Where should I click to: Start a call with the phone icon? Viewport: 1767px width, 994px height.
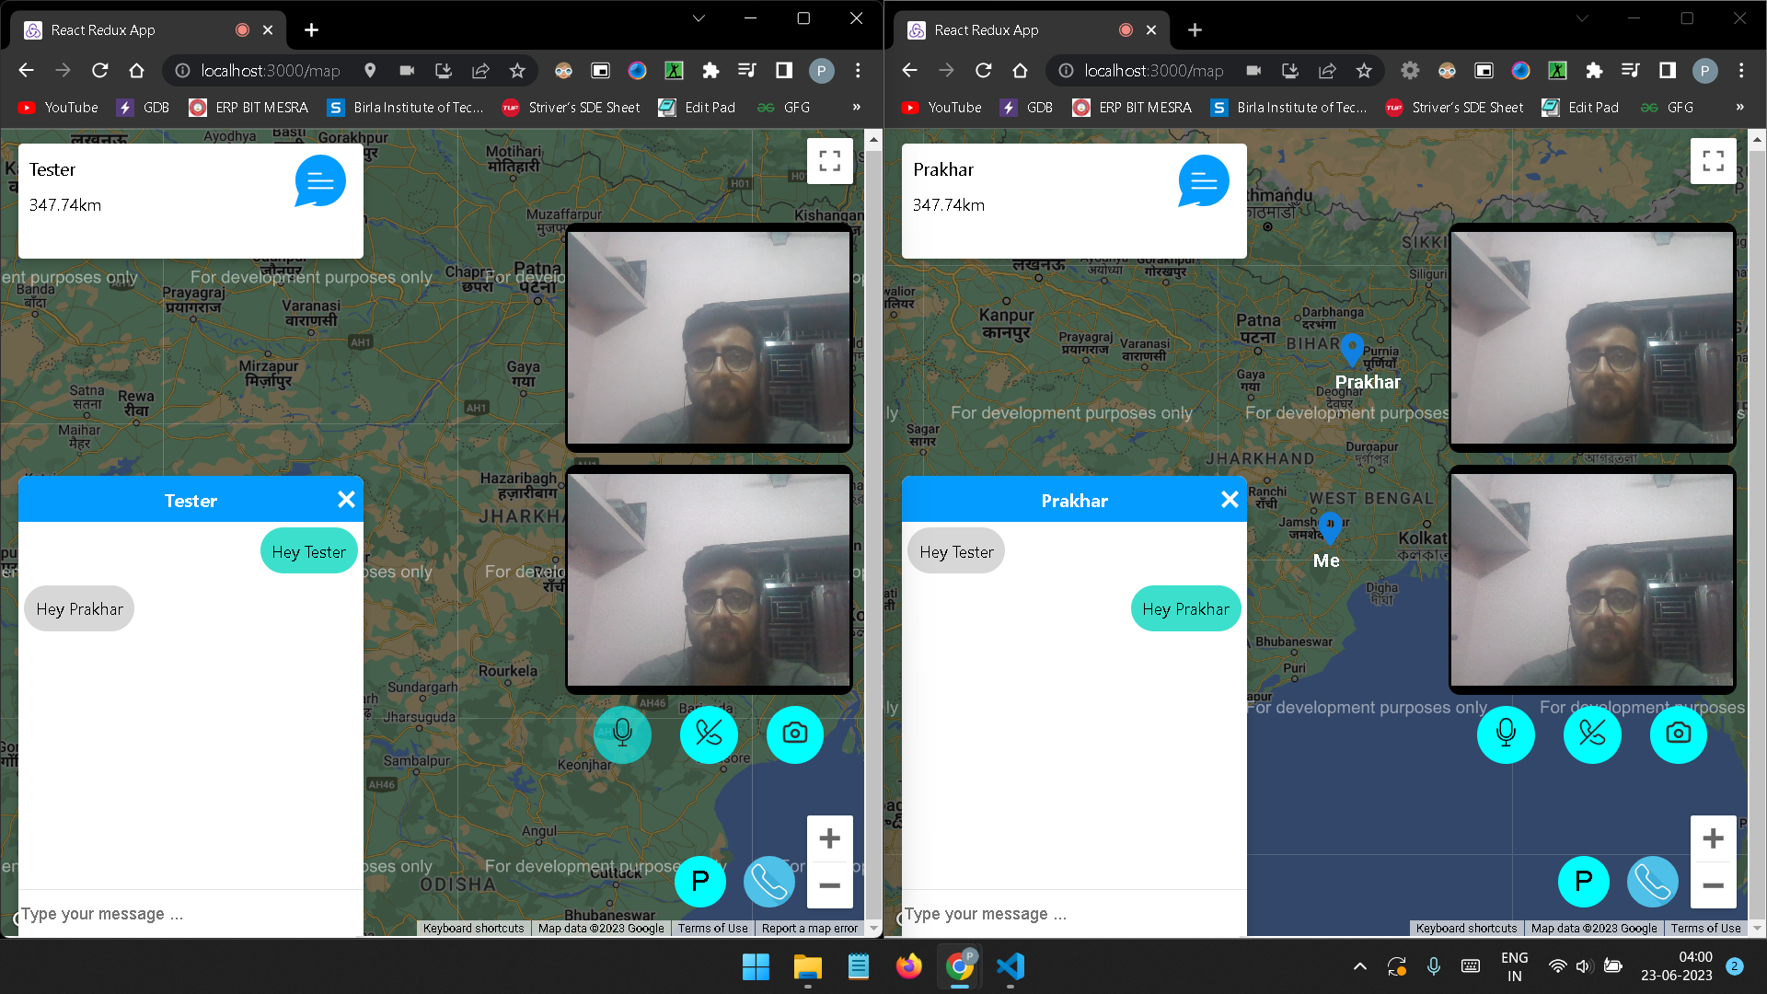pyautogui.click(x=768, y=882)
